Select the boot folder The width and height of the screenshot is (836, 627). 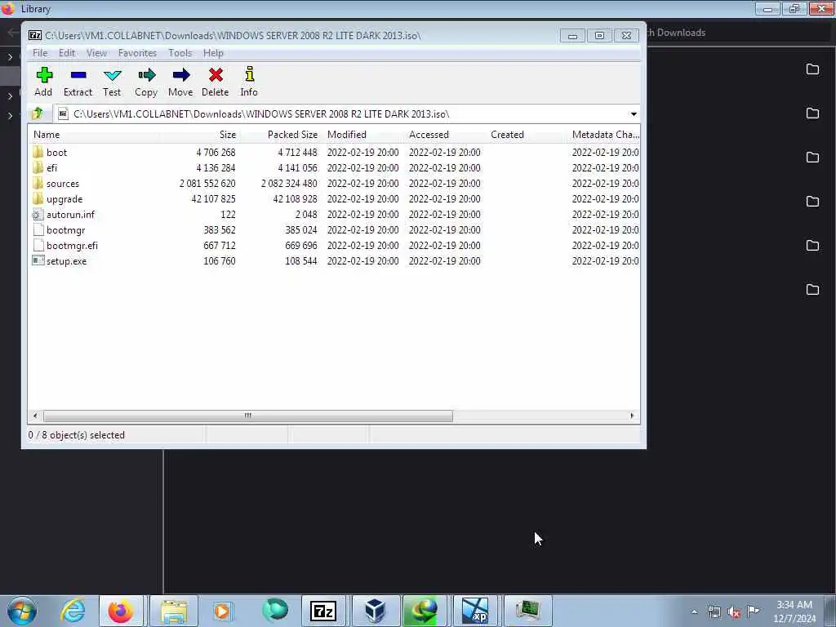pos(56,153)
